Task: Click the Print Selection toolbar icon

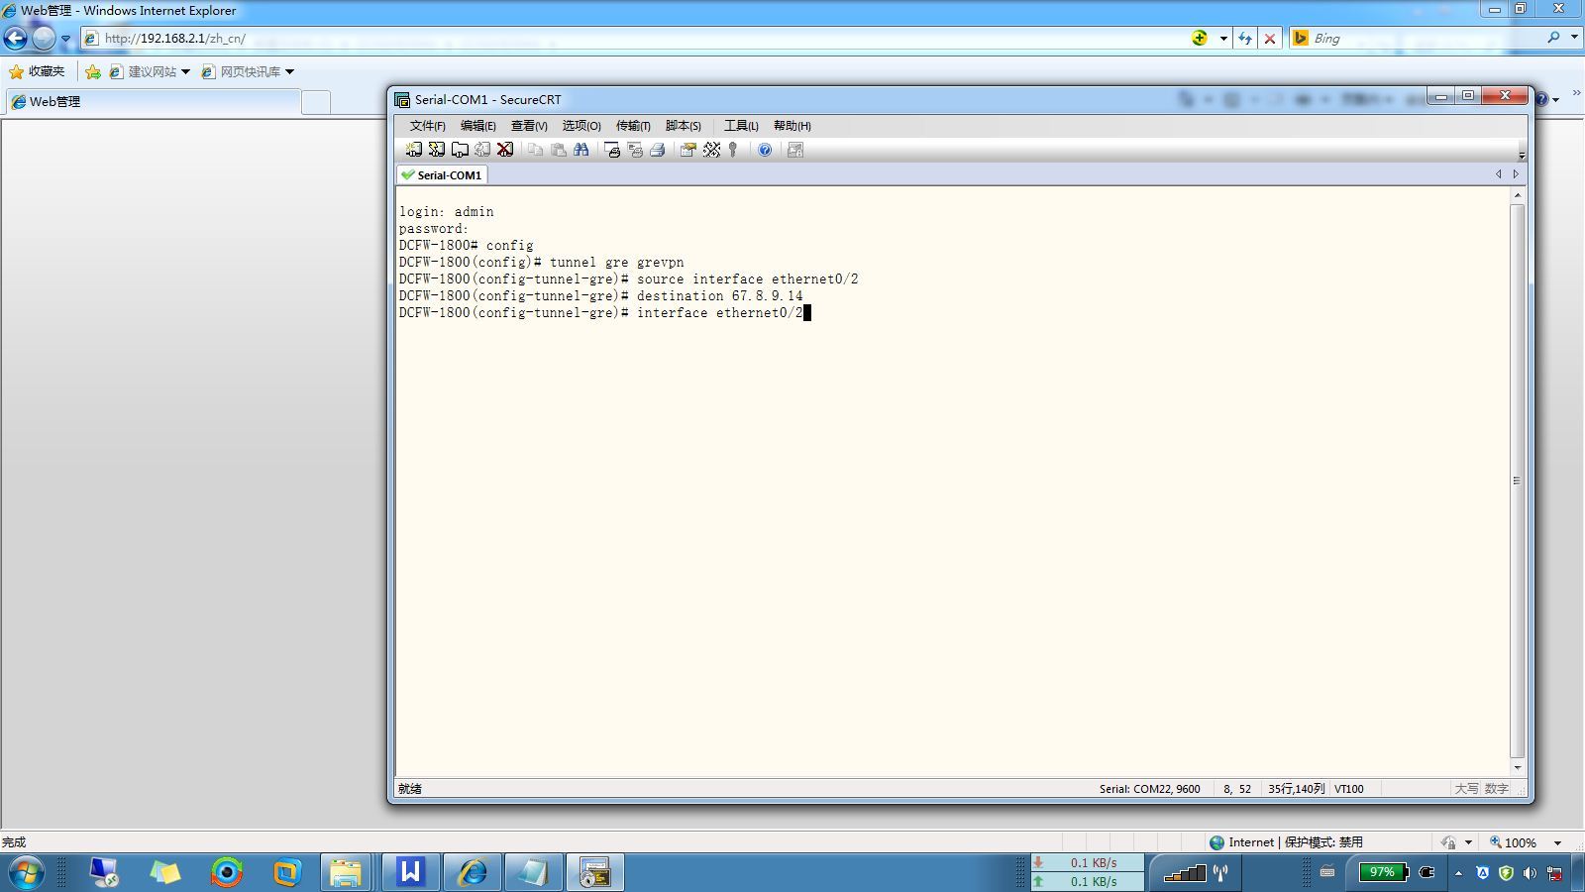Action: 635,150
